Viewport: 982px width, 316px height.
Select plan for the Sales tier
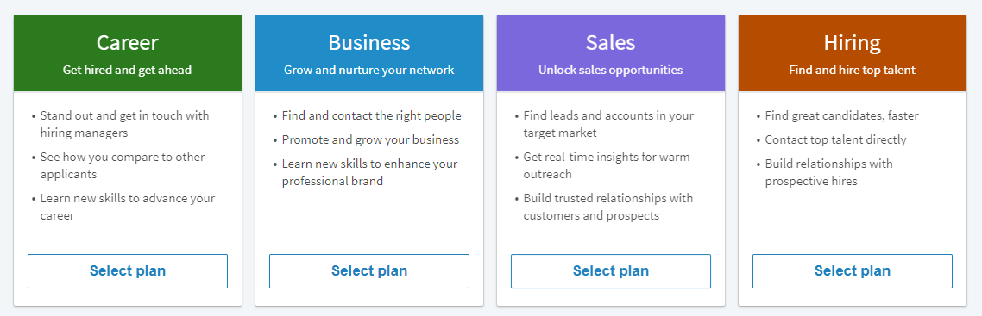tap(611, 271)
